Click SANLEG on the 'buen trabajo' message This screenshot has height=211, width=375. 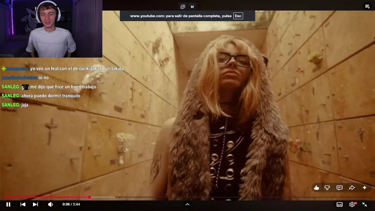tap(11, 87)
